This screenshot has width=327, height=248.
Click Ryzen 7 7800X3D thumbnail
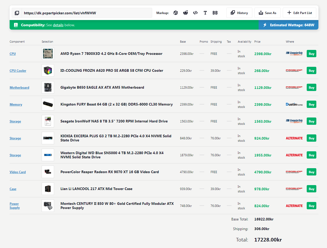coord(48,54)
